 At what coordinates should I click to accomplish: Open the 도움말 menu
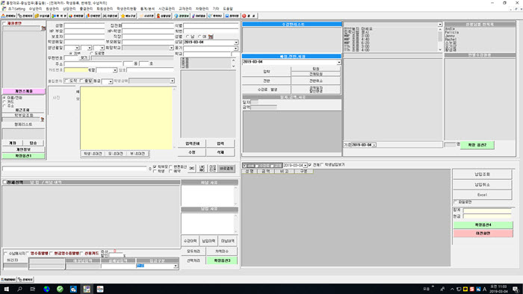(x=228, y=8)
